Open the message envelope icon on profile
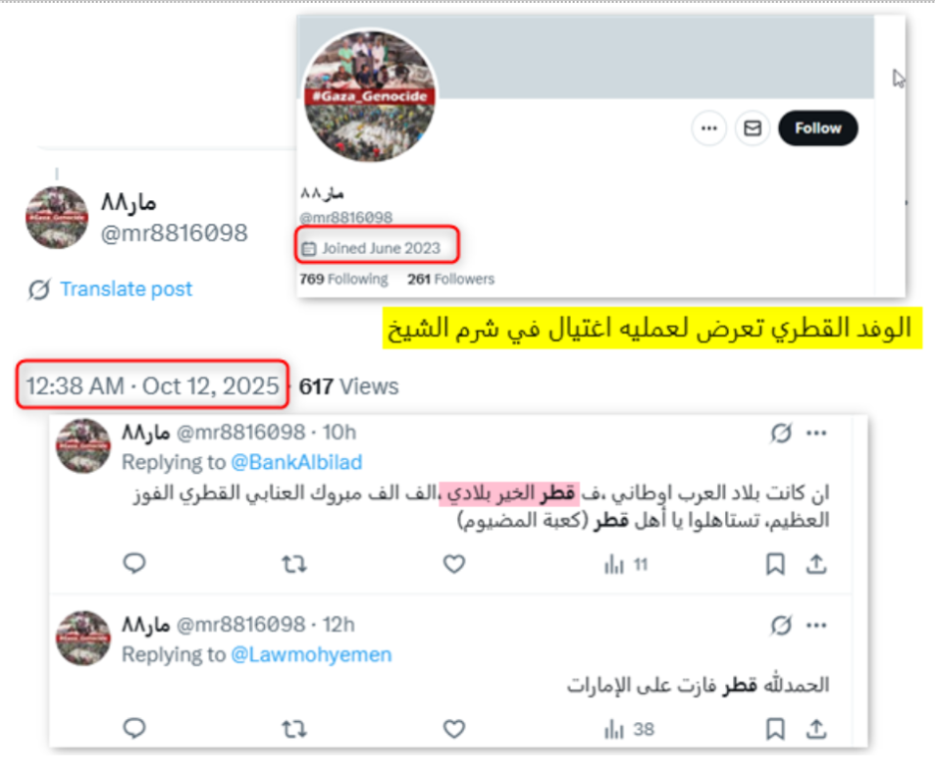The height and width of the screenshot is (773, 935). (x=753, y=129)
